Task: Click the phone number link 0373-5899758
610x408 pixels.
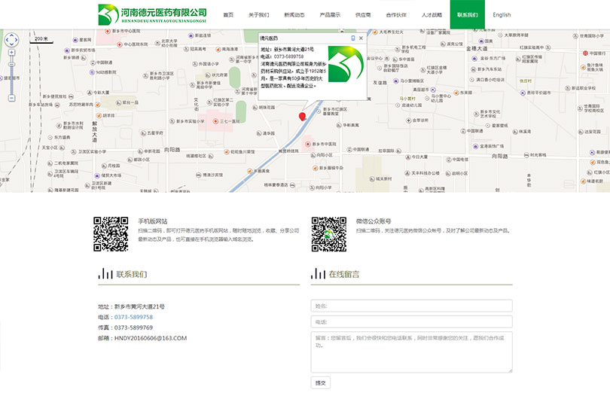Action: (133, 317)
